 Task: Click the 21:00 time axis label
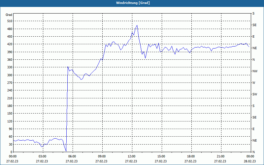coord(221,156)
